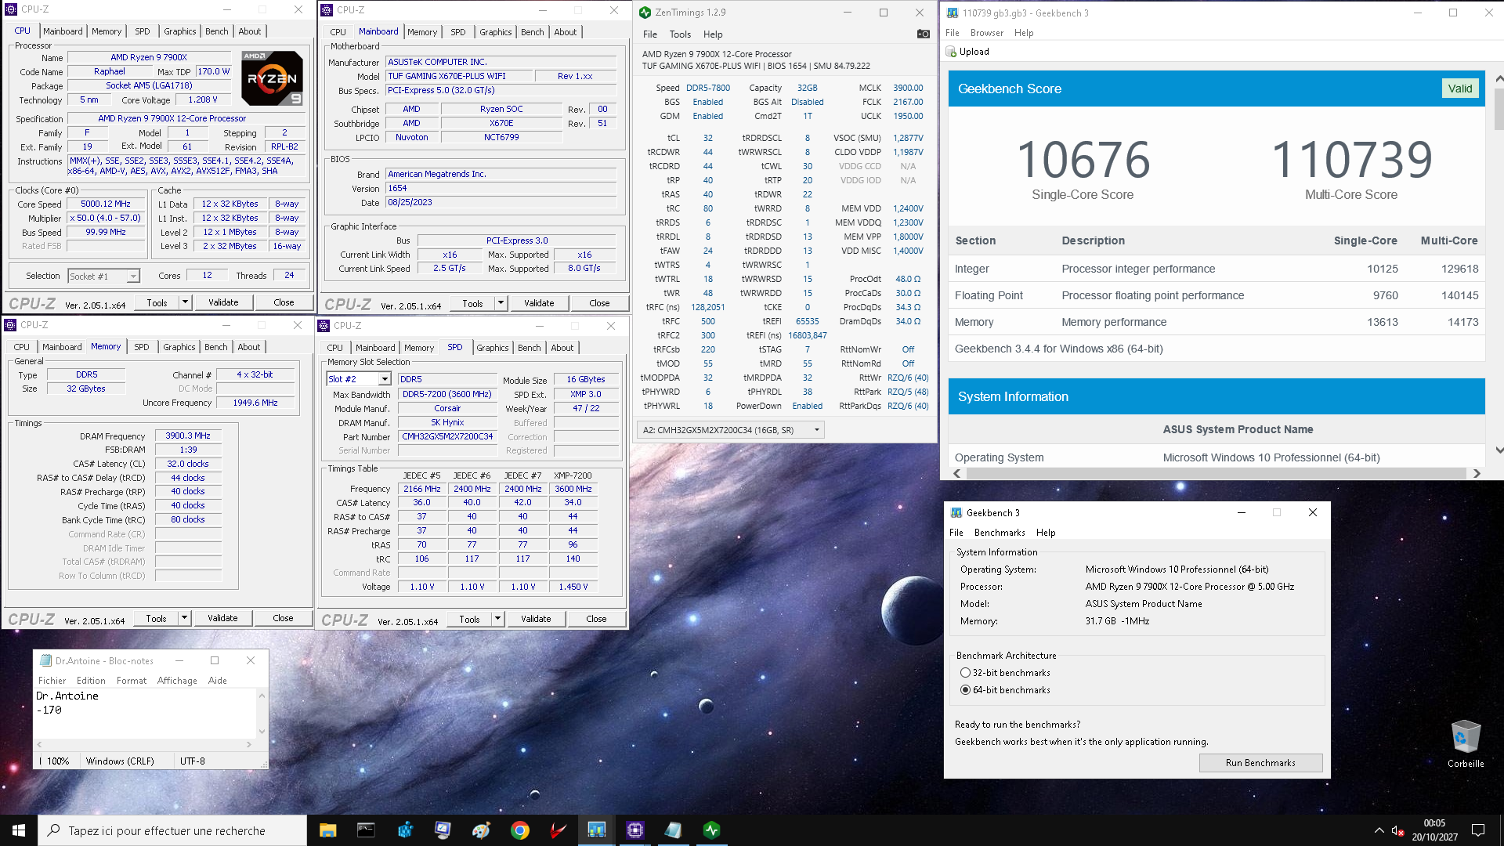Viewport: 1504px width, 846px height.
Task: Launch Google Chrome from the taskbar
Action: tap(520, 830)
